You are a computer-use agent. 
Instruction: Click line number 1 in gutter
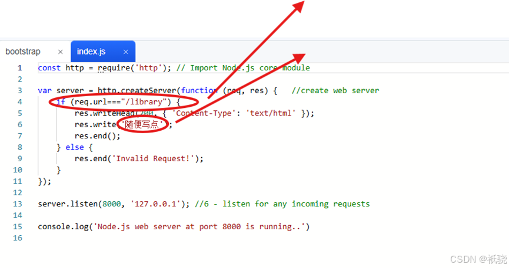pyautogui.click(x=20, y=68)
